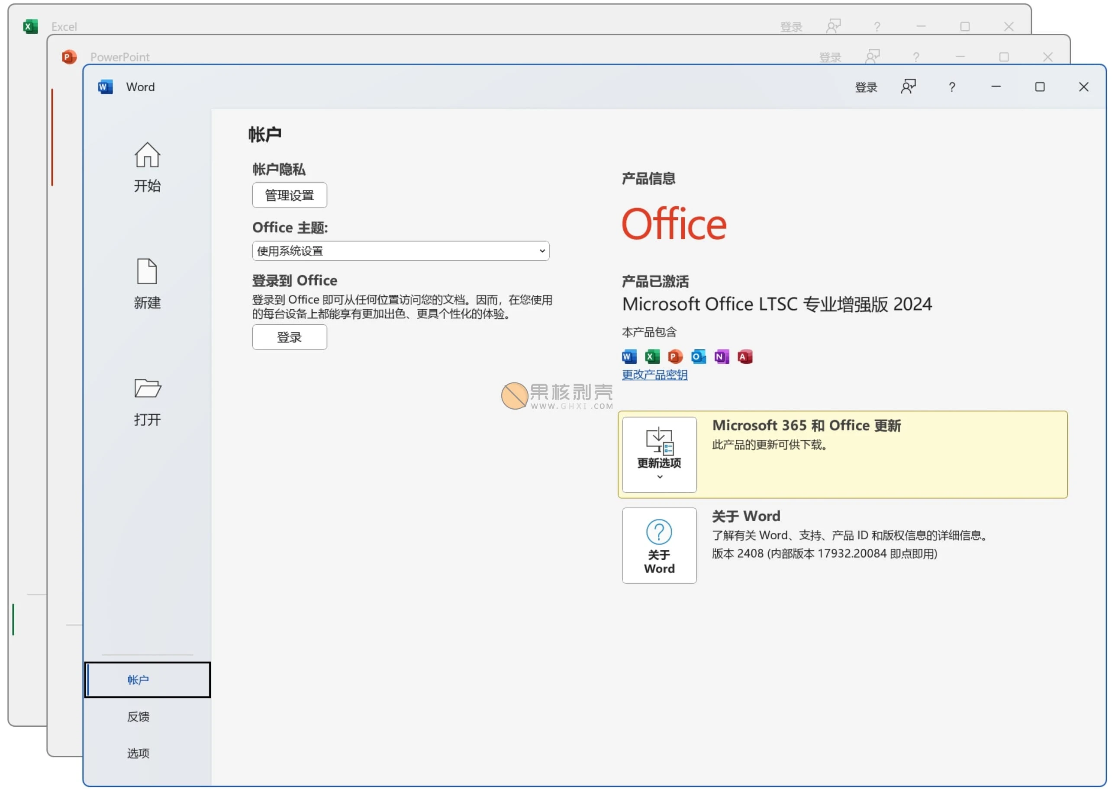Click the Excel icon in product list
Image resolution: width=1115 pixels, height=792 pixels.
point(652,356)
